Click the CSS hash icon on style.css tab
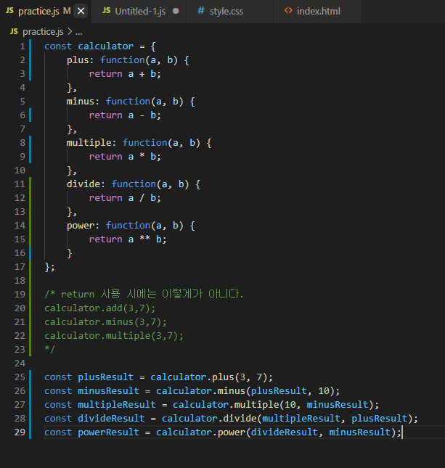445x468 pixels. (201, 11)
